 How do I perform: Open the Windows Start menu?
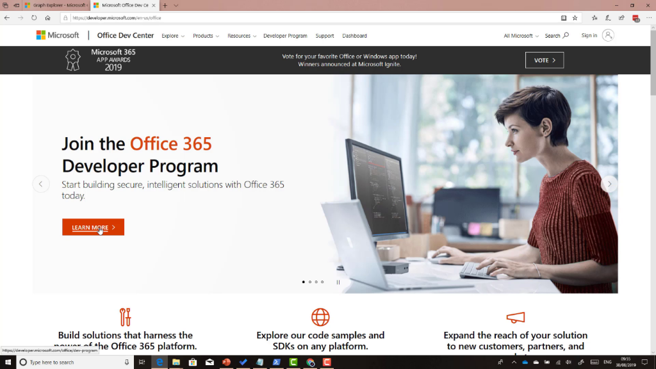pyautogui.click(x=8, y=363)
